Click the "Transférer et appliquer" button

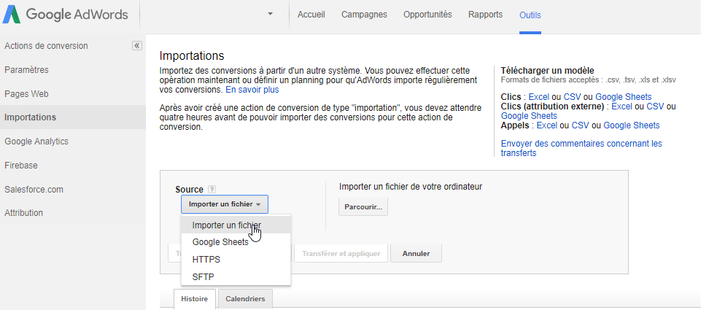click(341, 254)
